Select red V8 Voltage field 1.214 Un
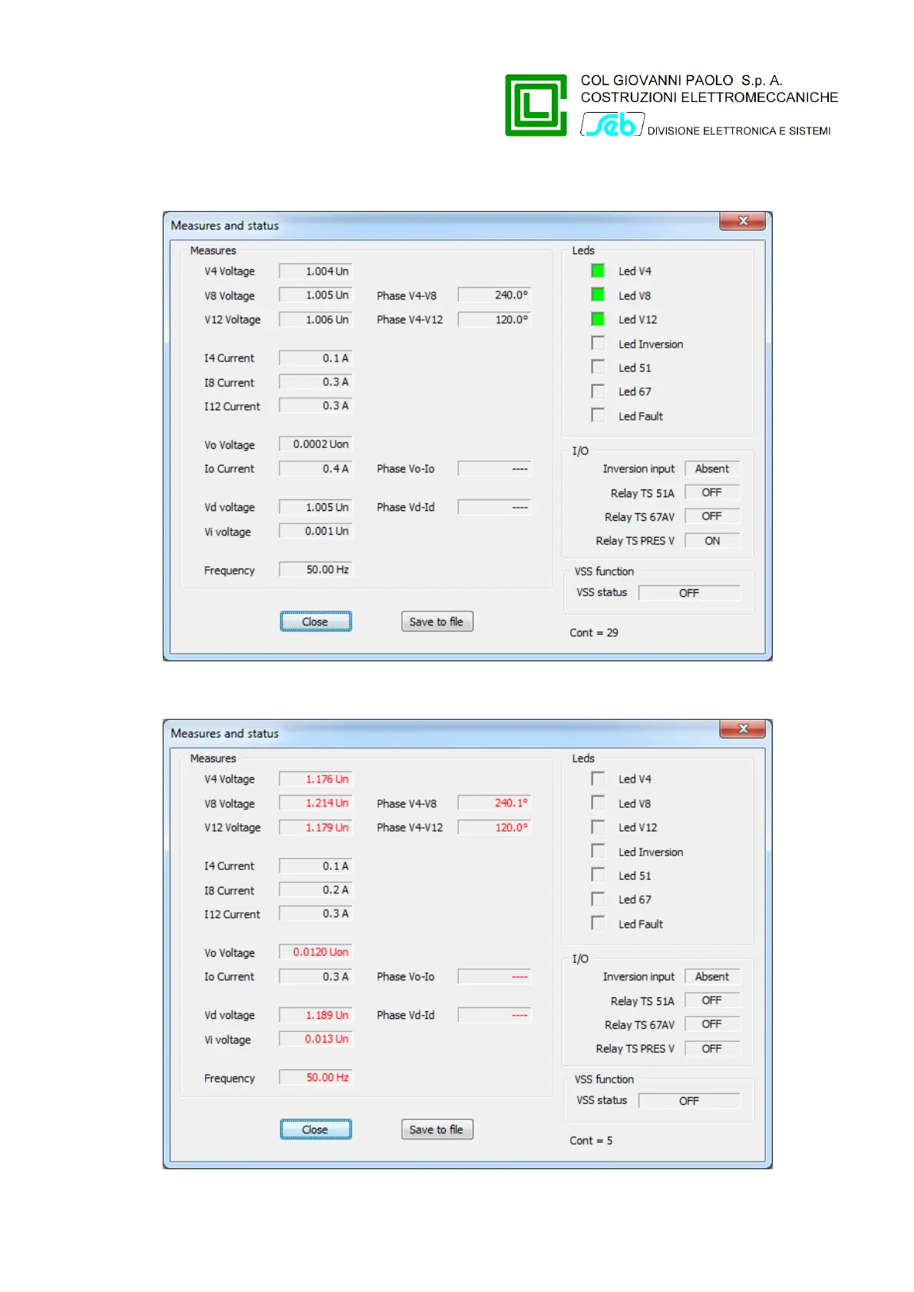This screenshot has width=914, height=1292. click(315, 803)
